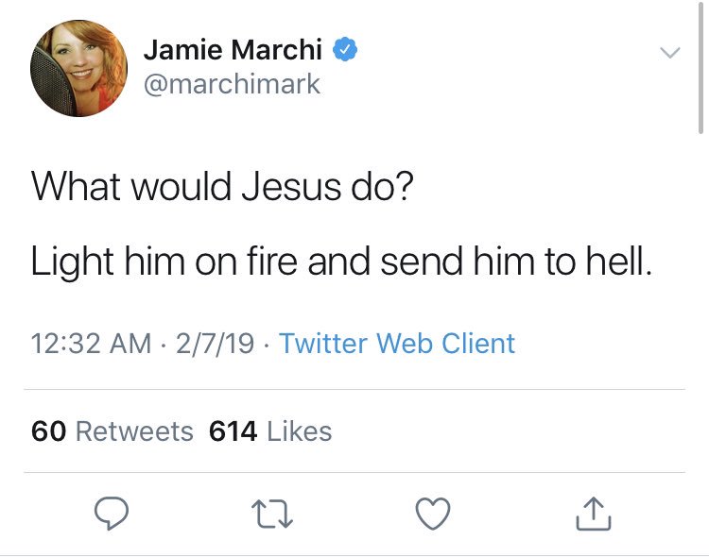Open the Twitter Web Client link
Screen dimensions: 709x557
397,344
